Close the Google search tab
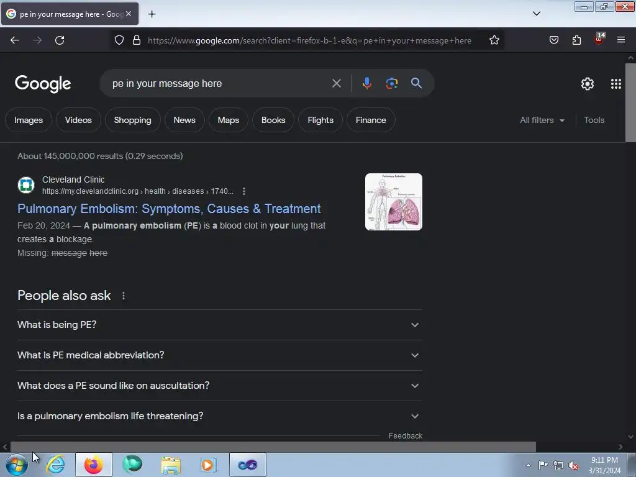 pyautogui.click(x=129, y=14)
